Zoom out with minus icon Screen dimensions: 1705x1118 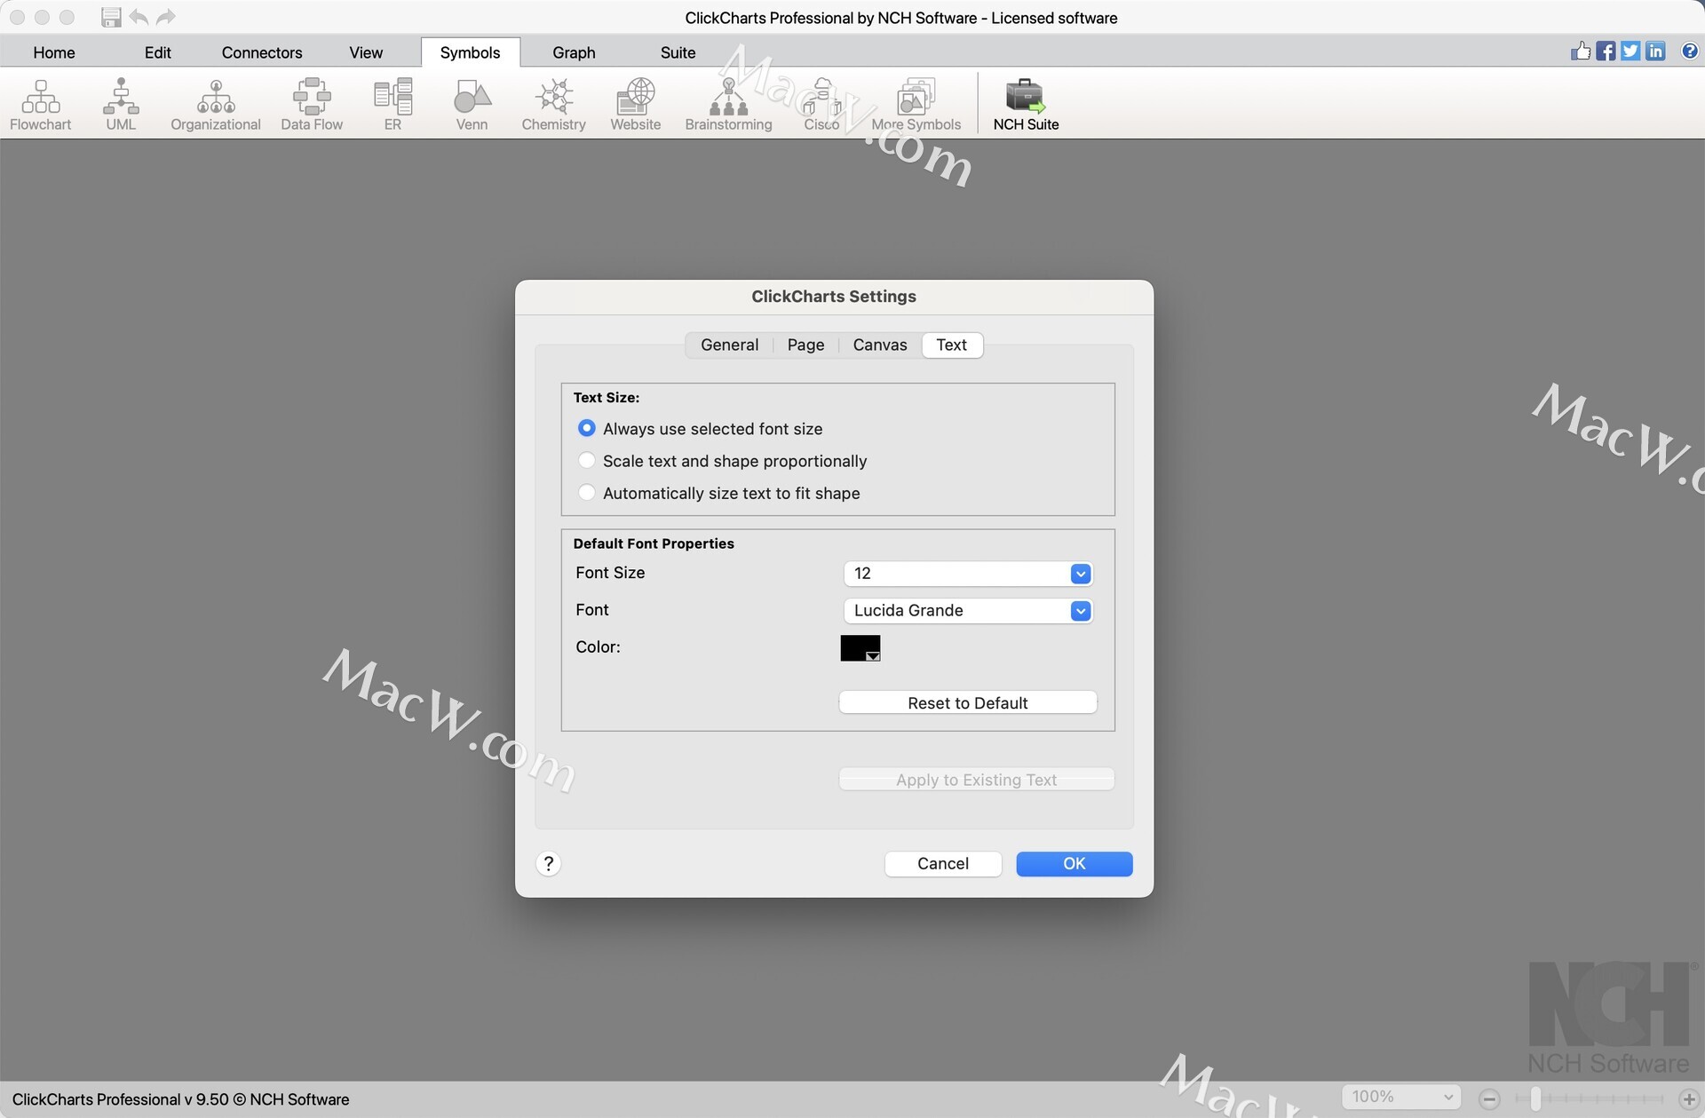click(1490, 1098)
